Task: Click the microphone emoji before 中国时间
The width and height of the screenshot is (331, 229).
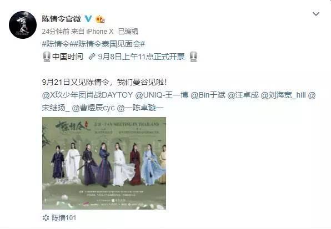Action: click(x=47, y=57)
